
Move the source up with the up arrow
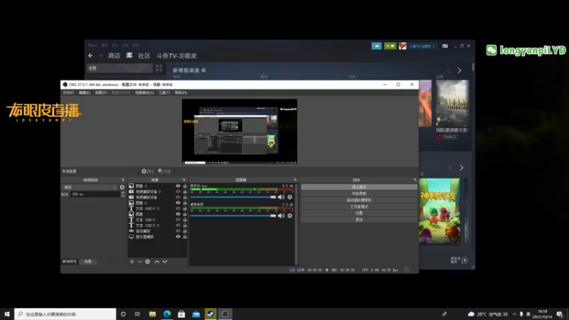click(x=157, y=262)
